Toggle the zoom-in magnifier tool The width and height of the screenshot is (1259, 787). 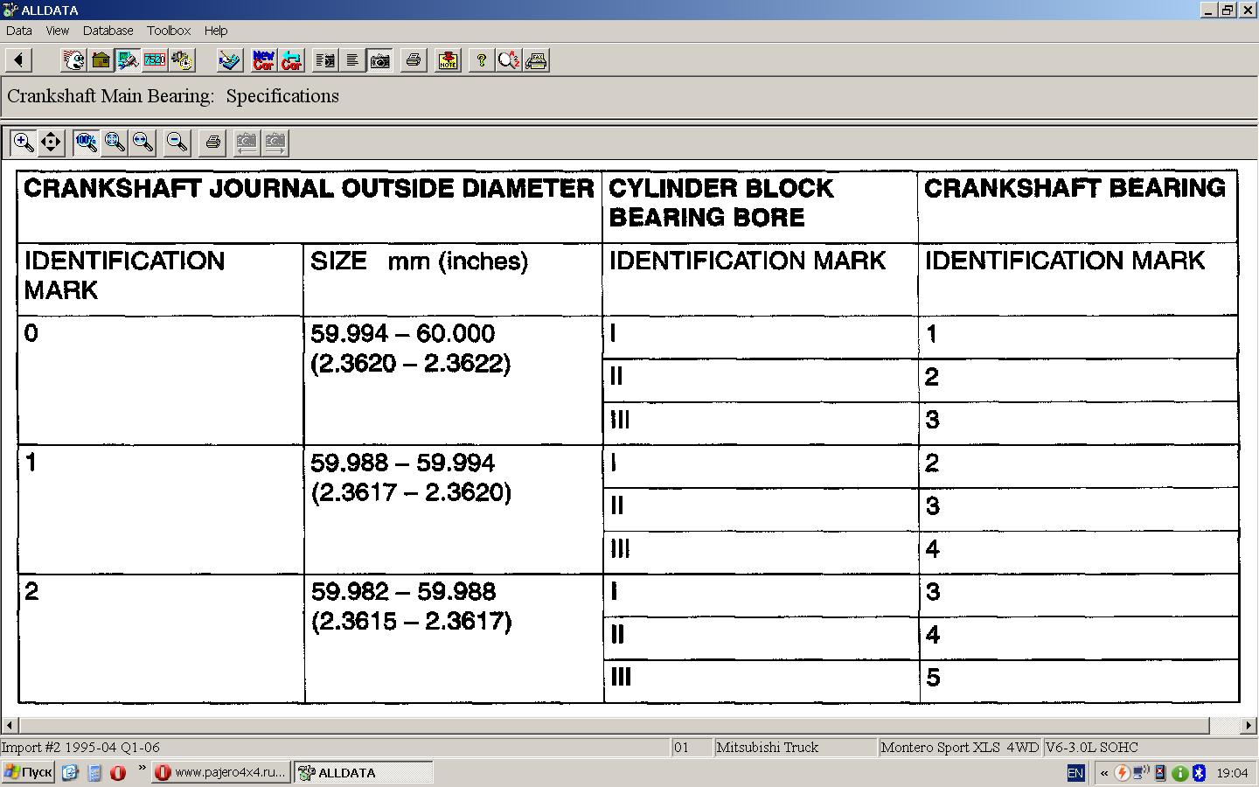point(24,142)
